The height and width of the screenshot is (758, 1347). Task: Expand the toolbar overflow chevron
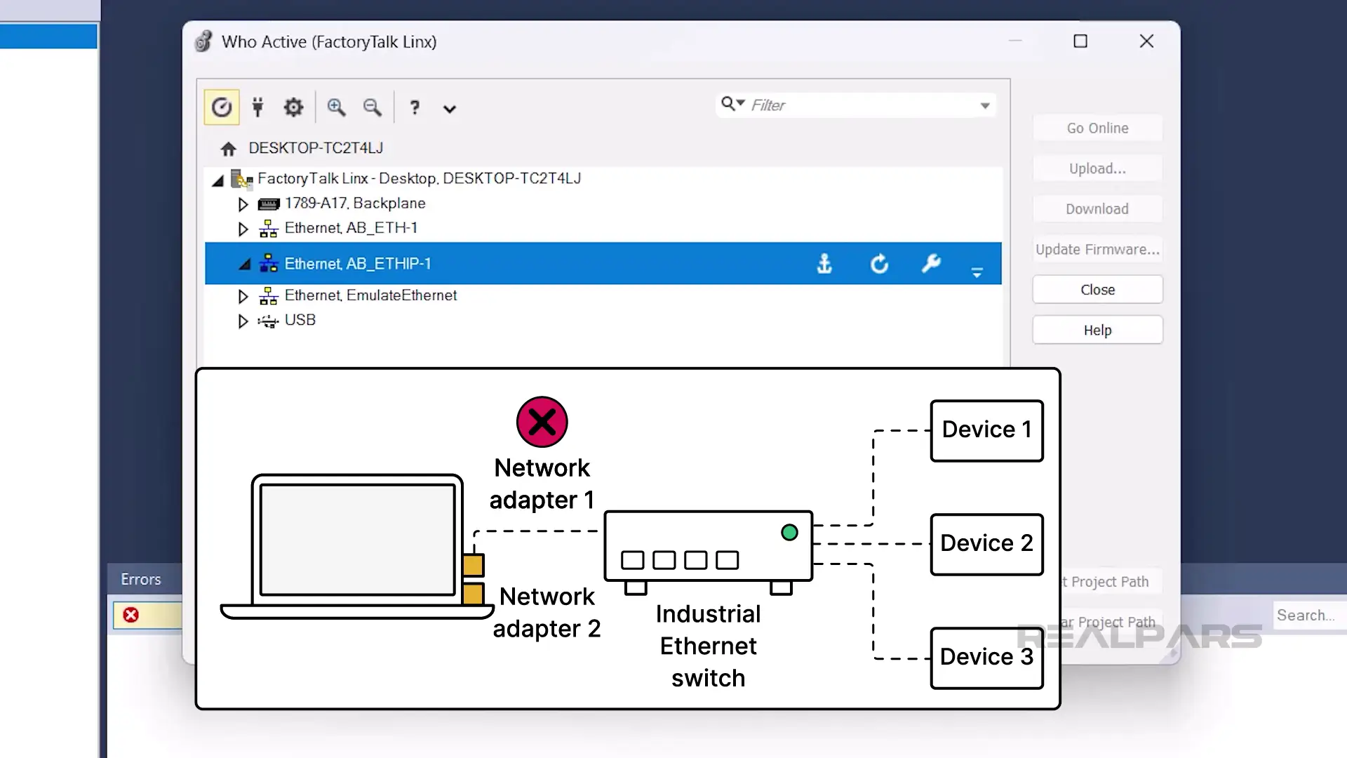pyautogui.click(x=450, y=109)
